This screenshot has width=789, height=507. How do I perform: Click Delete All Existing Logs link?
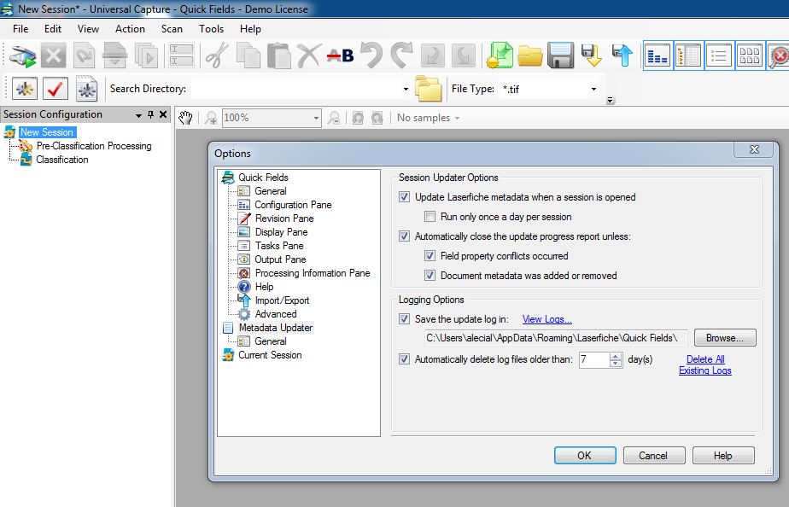[x=705, y=364]
